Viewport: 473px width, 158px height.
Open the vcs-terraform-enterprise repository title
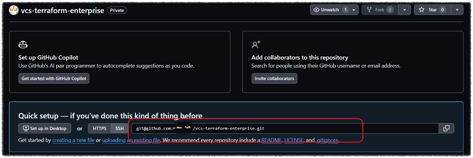coord(62,10)
